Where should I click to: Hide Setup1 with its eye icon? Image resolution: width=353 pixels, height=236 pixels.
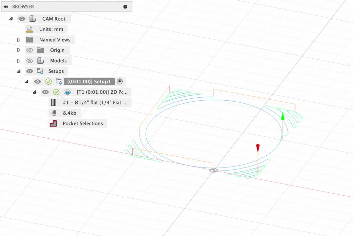pos(37,81)
